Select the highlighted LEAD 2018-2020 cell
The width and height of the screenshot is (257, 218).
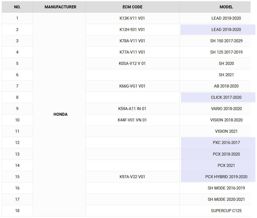pyautogui.click(x=226, y=30)
